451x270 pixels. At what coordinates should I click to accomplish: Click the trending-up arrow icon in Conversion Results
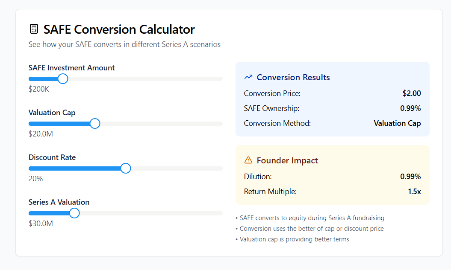tap(248, 77)
